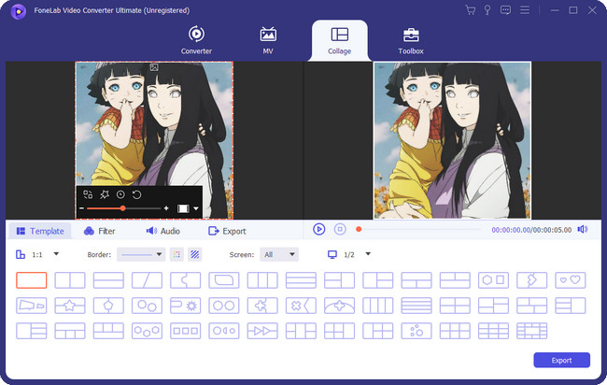The width and height of the screenshot is (607, 385).
Task: Open the Export sub-tab
Action: pos(227,231)
